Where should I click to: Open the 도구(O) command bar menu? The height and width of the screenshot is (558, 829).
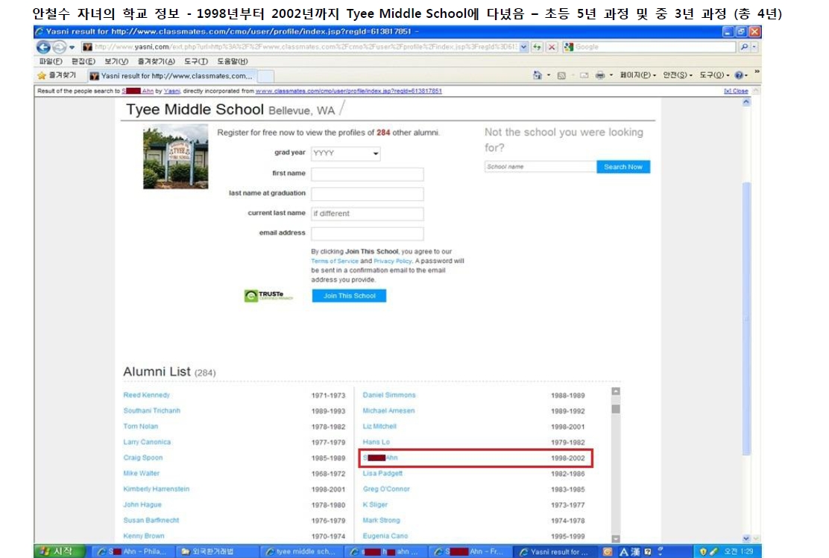(714, 75)
